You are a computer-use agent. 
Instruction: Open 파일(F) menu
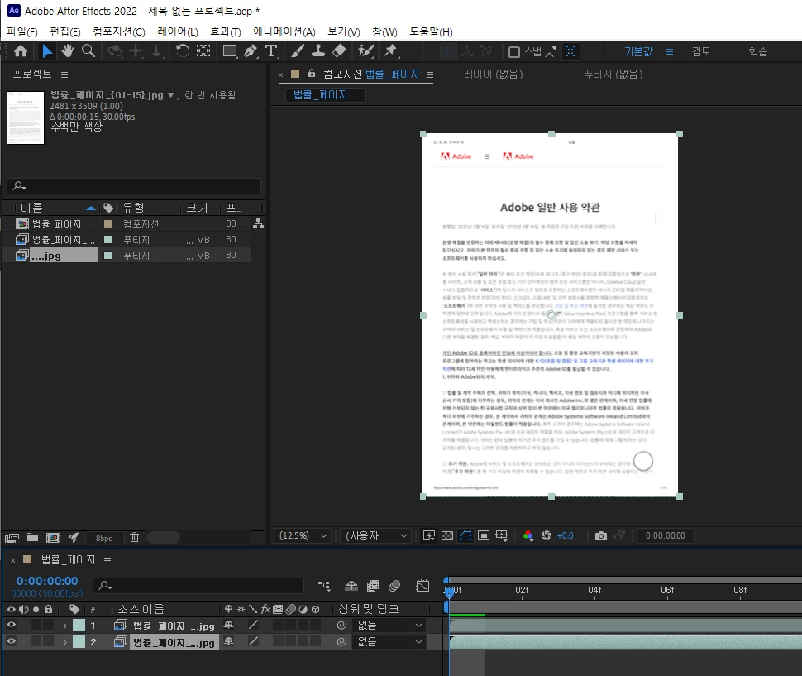(22, 31)
